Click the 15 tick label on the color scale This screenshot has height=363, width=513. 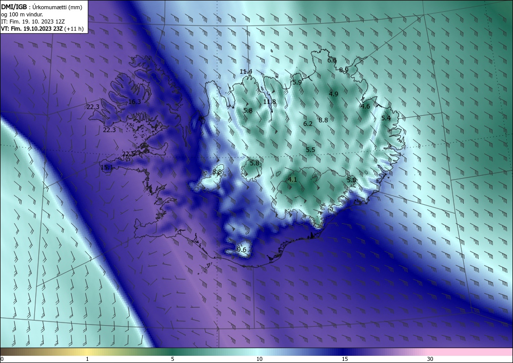345,359
